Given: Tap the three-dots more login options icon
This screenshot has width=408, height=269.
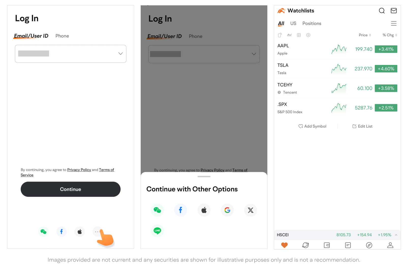Looking at the screenshot, I should (x=97, y=232).
